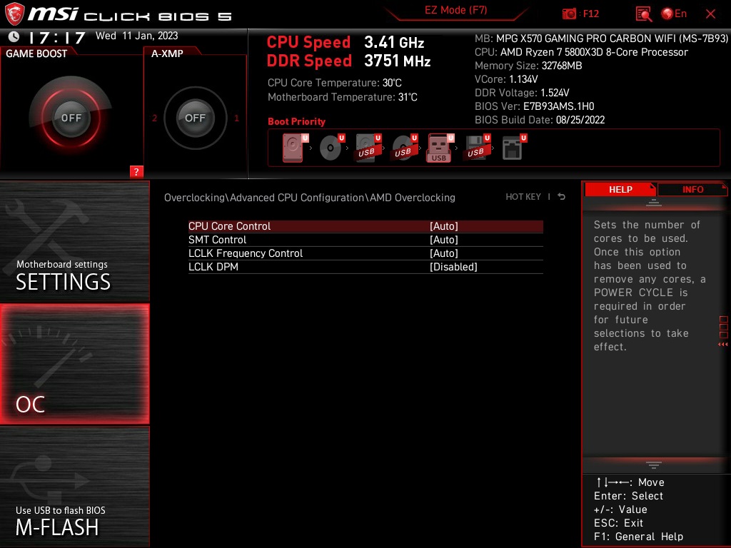Open the CPU Core Control [Auto] value
This screenshot has width=731, height=548.
444,226
